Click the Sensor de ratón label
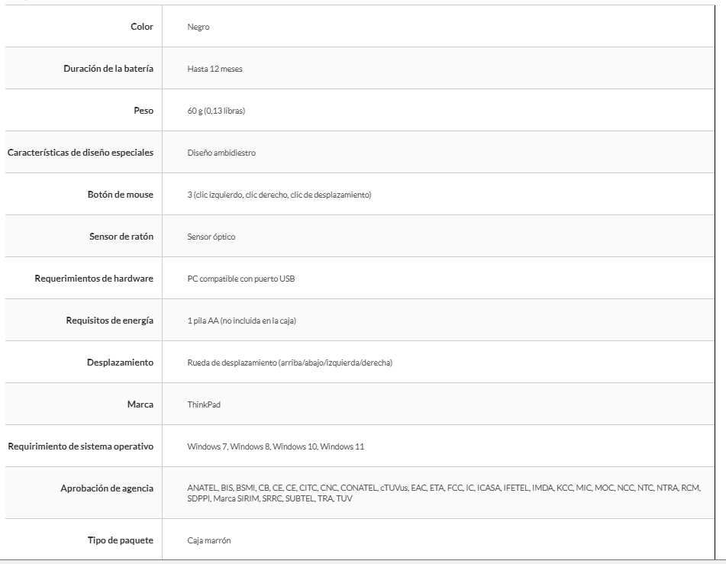The image size is (726, 564). pos(121,237)
